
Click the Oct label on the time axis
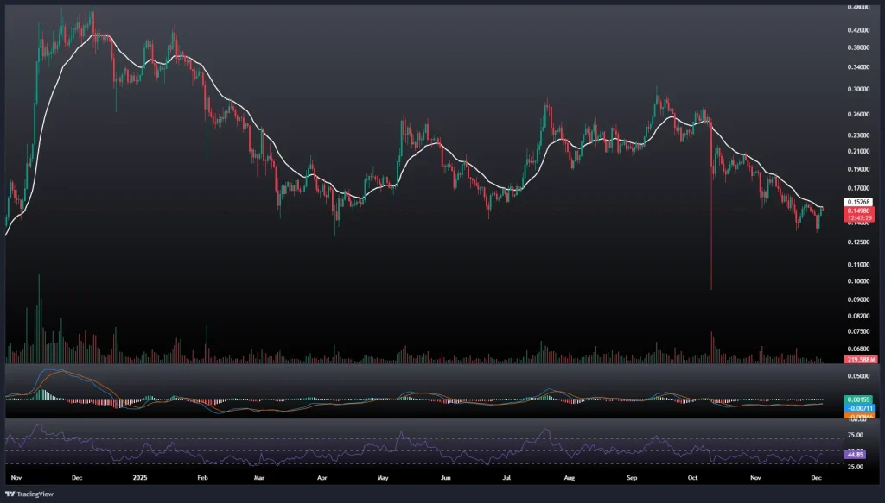[694, 476]
